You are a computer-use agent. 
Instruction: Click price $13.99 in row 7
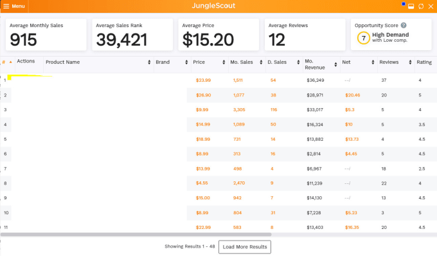203,169
